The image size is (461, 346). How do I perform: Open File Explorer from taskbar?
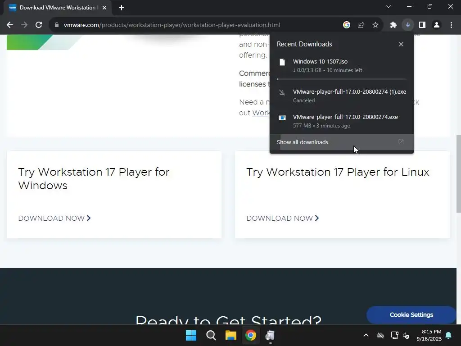point(231,335)
